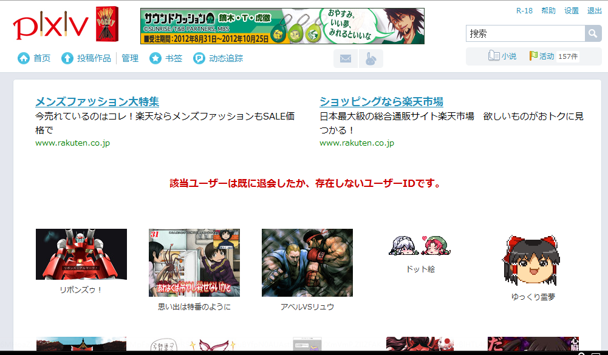Open 动态追踪 activity feed link
Image resolution: width=608 pixels, height=355 pixels.
pos(226,58)
